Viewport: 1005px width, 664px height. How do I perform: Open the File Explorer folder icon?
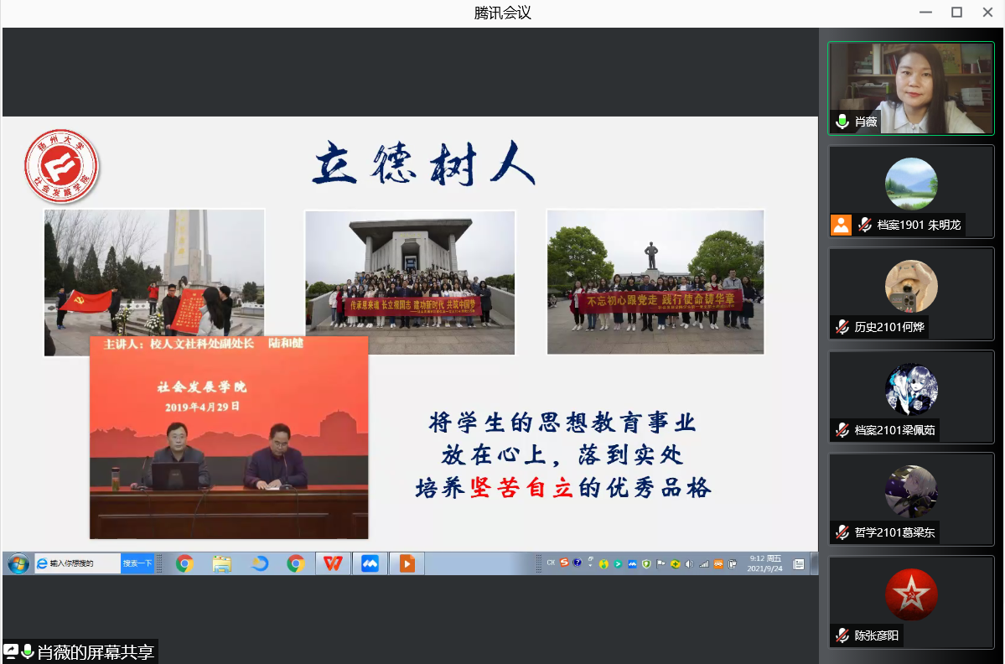[221, 563]
